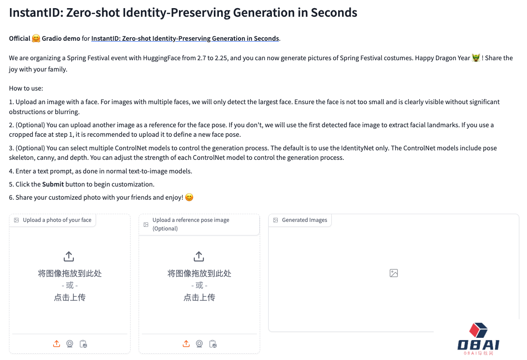Click upload icon under reference pose panel
The image size is (527, 360).
click(186, 344)
